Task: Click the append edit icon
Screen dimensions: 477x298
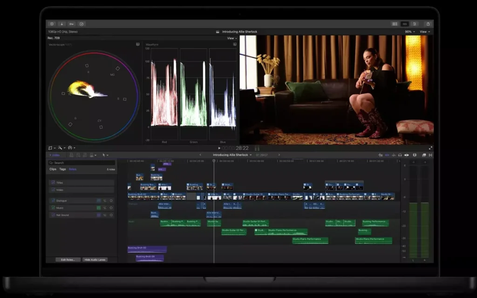Action: coord(85,155)
